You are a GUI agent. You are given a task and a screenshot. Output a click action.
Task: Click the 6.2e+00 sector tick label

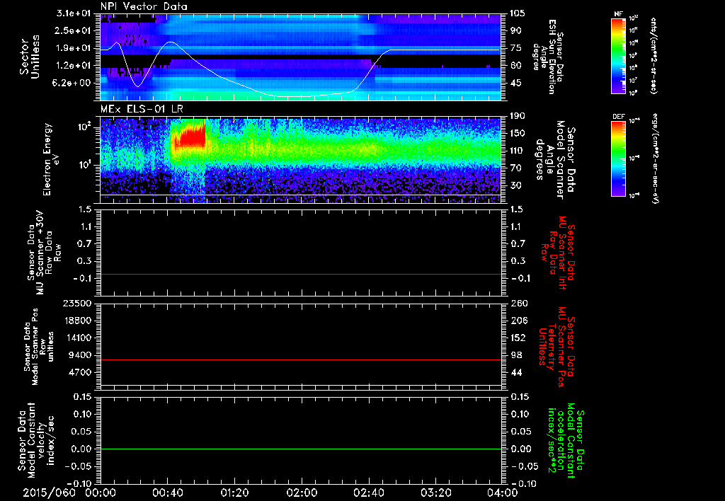[72, 83]
